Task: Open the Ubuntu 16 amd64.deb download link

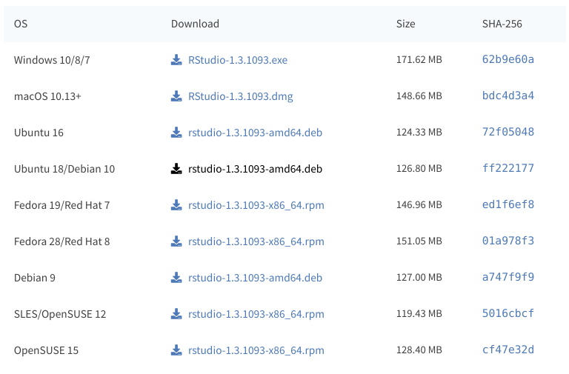Action: [255, 133]
